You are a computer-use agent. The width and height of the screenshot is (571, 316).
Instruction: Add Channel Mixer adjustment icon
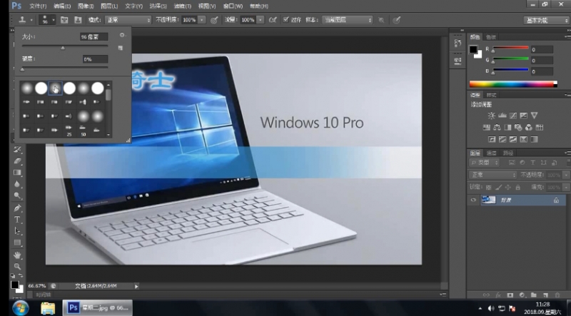click(x=529, y=128)
